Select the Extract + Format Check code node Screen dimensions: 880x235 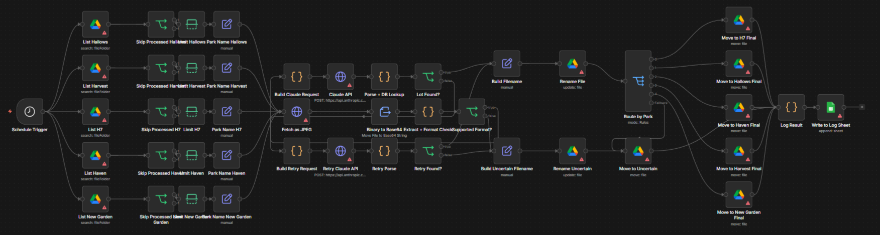[428, 111]
